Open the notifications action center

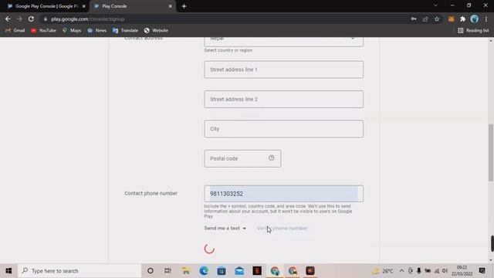tap(482, 271)
